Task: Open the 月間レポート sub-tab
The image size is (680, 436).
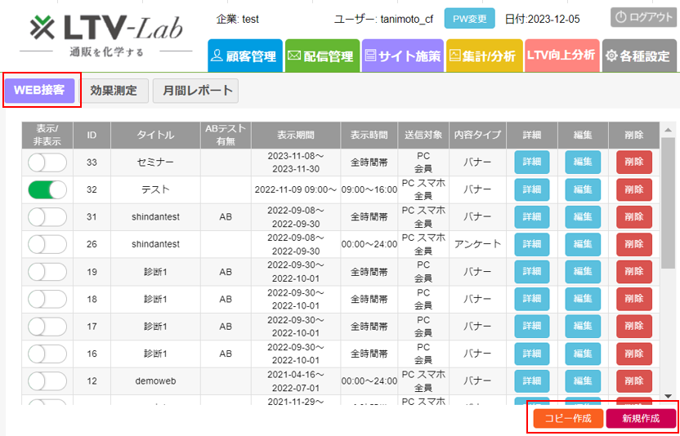Action: tap(195, 91)
